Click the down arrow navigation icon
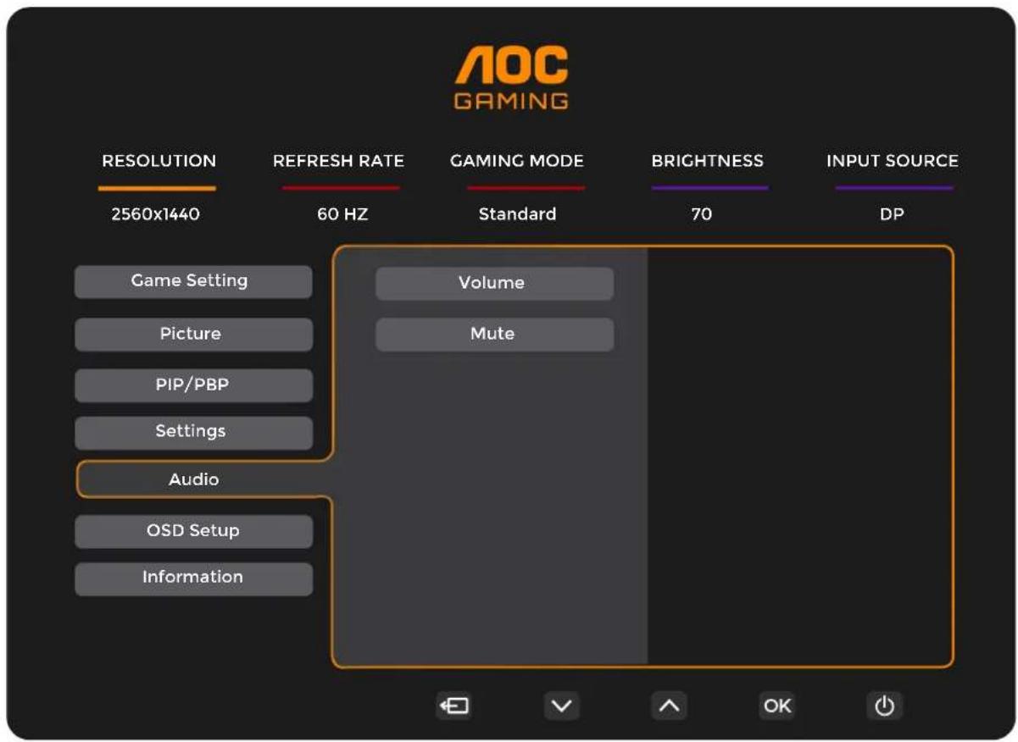Screen dimensions: 1018x742 point(561,706)
